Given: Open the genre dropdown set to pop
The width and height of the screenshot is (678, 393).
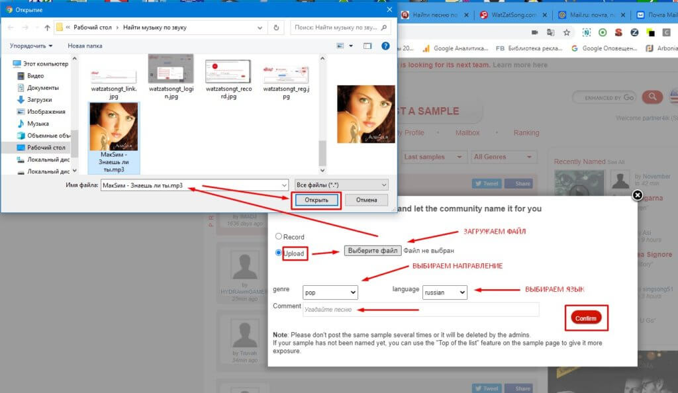Looking at the screenshot, I should 330,292.
